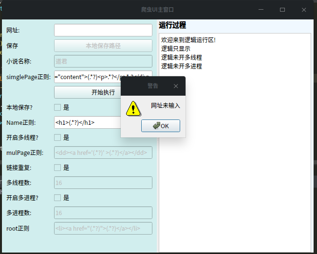Screen dimensions: 317x254
Task: Minimize the 爬虫UI主窗口 window
Action: (261, 10)
